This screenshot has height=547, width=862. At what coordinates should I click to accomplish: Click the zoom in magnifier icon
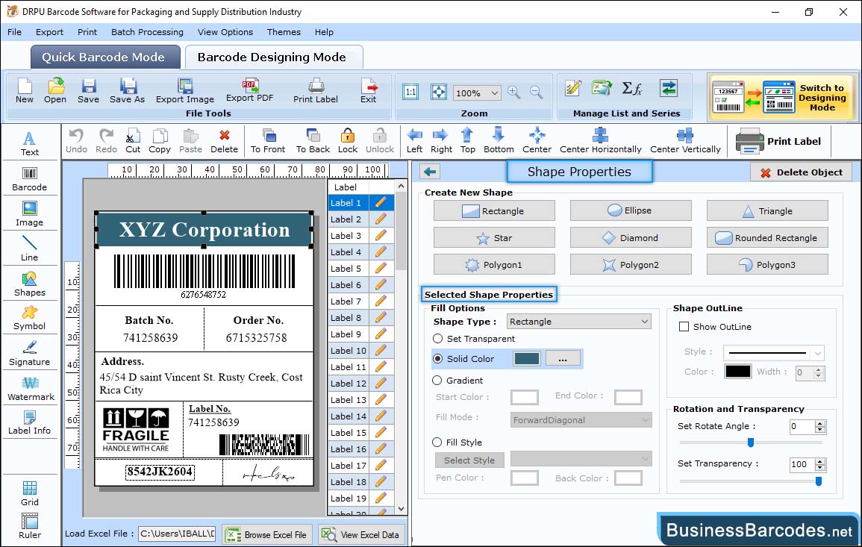pos(514,92)
